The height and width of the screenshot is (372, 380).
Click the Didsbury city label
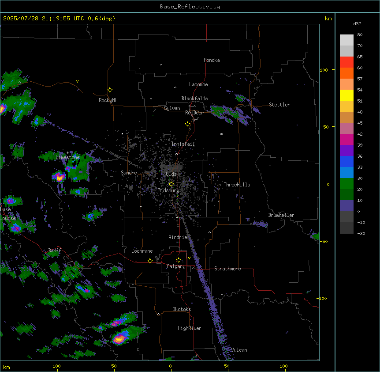[x=169, y=190]
